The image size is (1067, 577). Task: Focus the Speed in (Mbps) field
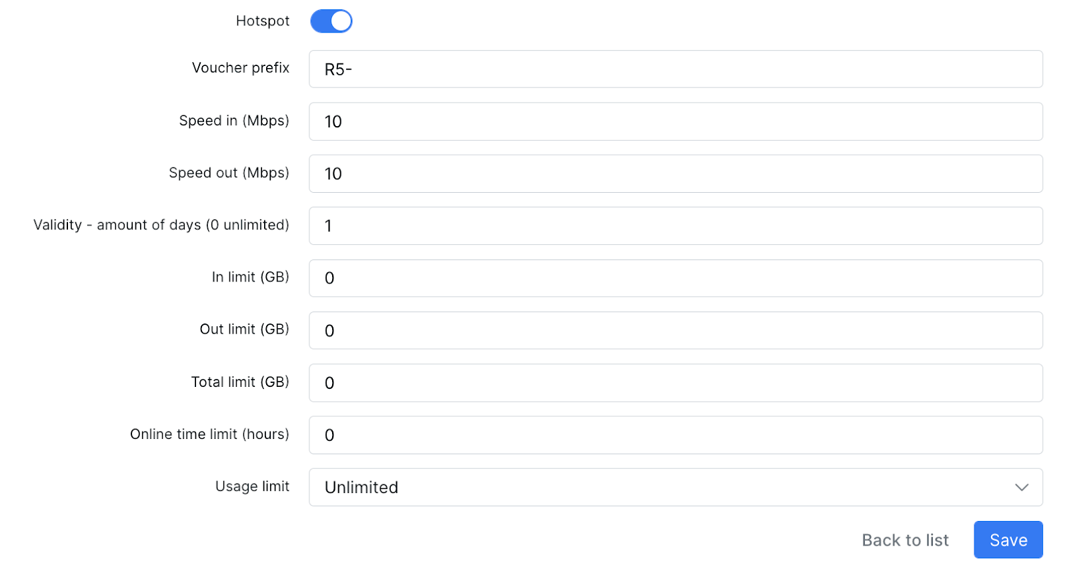click(x=675, y=121)
